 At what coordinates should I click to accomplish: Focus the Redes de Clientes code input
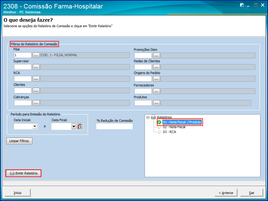pyautogui.click(x=143, y=67)
